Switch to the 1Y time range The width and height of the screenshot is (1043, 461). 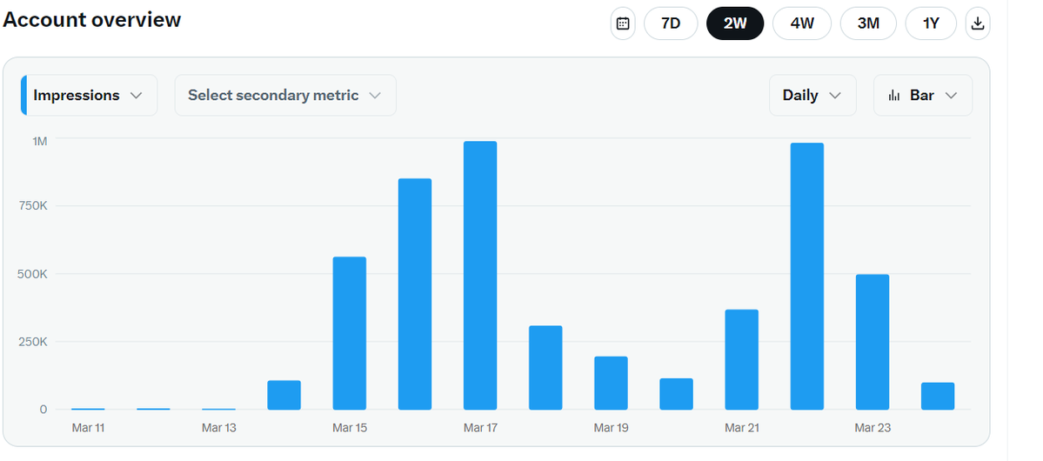[931, 23]
